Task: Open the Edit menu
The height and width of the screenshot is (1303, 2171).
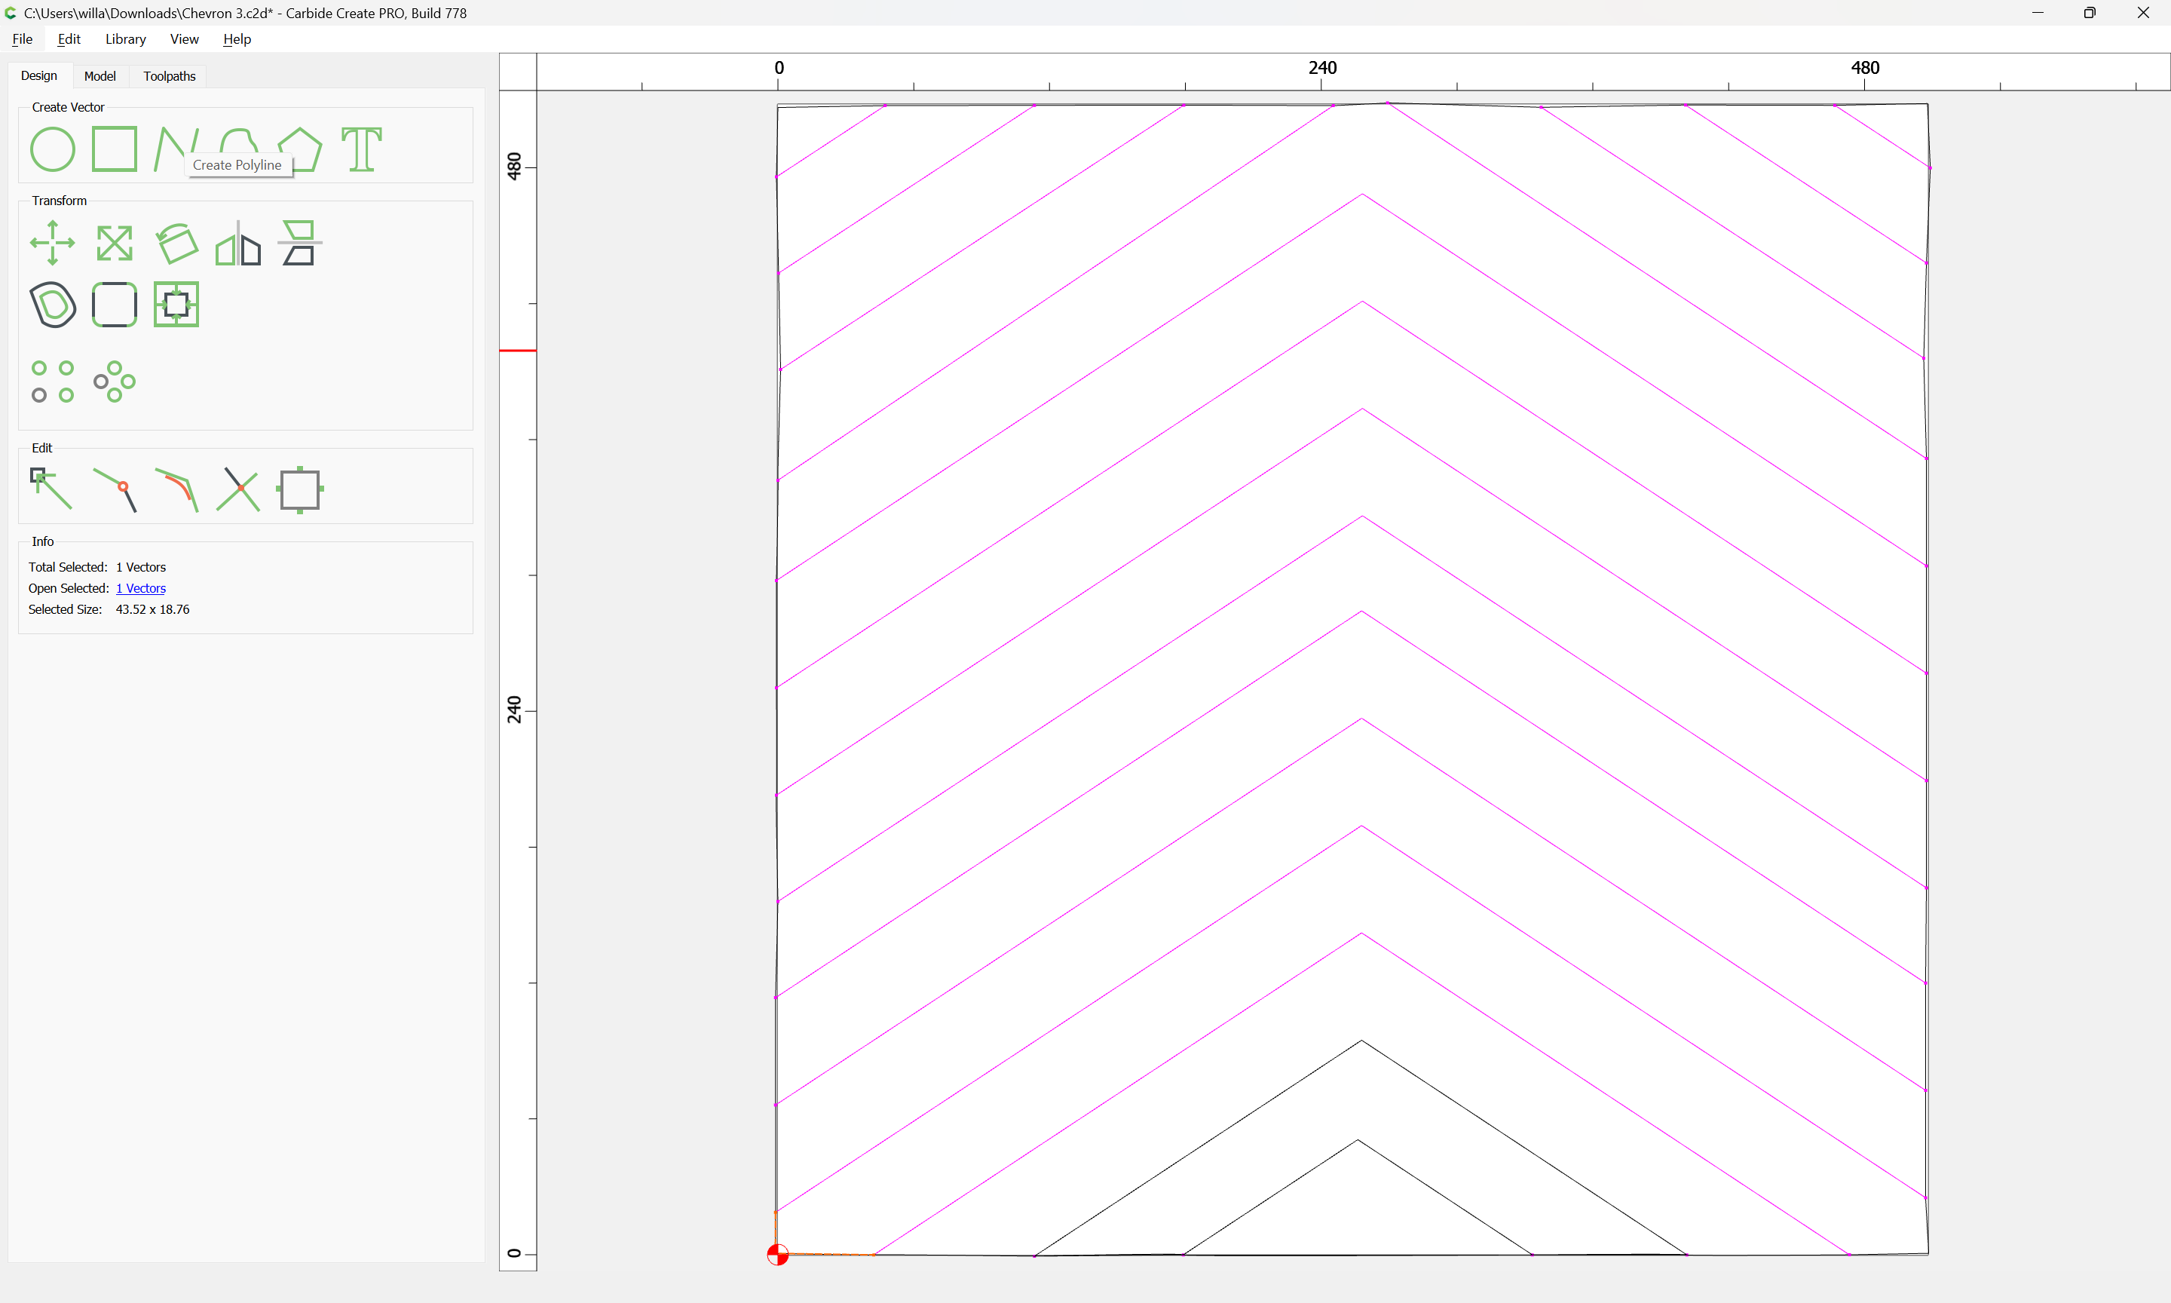Action: coord(69,38)
